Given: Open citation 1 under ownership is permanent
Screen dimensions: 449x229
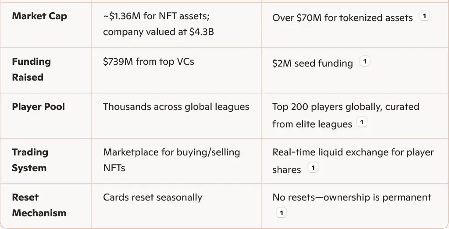Looking at the screenshot, I should 281,213.
